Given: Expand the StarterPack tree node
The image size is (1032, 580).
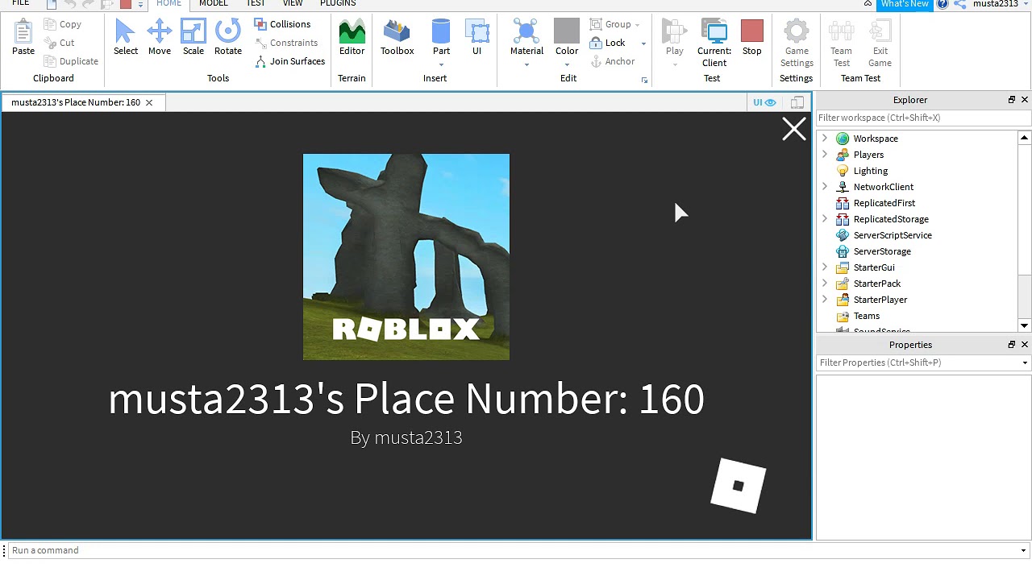Looking at the screenshot, I should pos(824,284).
